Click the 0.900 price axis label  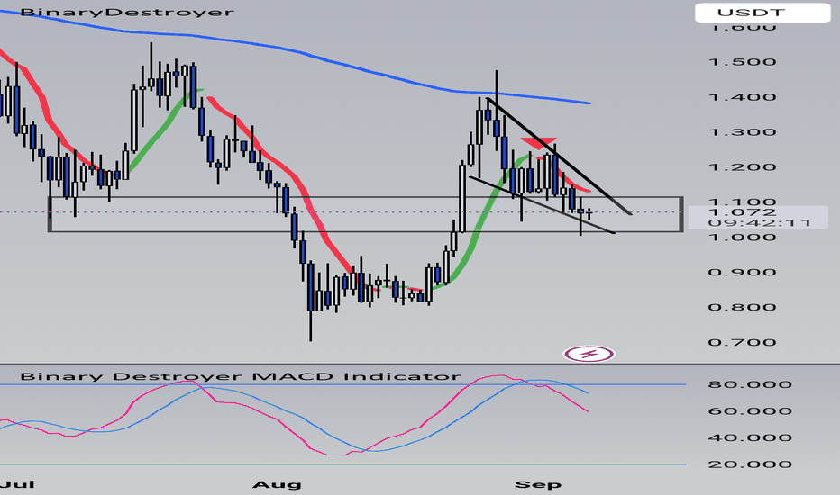(742, 273)
